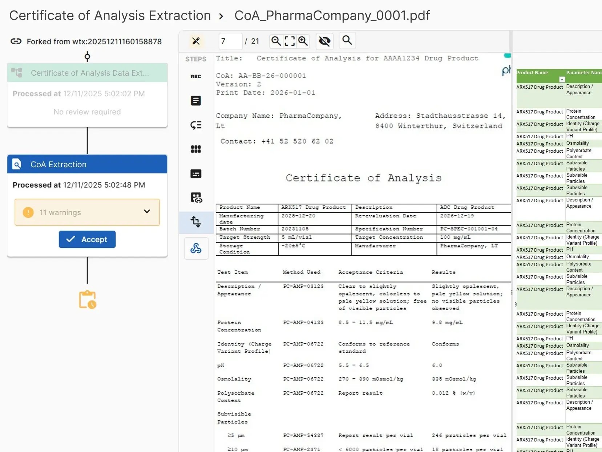Open the search magnifier in toolbar

click(x=347, y=40)
